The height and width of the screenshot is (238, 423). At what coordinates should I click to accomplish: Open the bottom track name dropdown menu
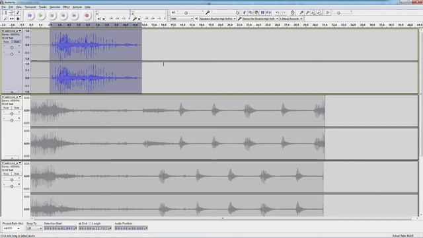click(x=20, y=163)
